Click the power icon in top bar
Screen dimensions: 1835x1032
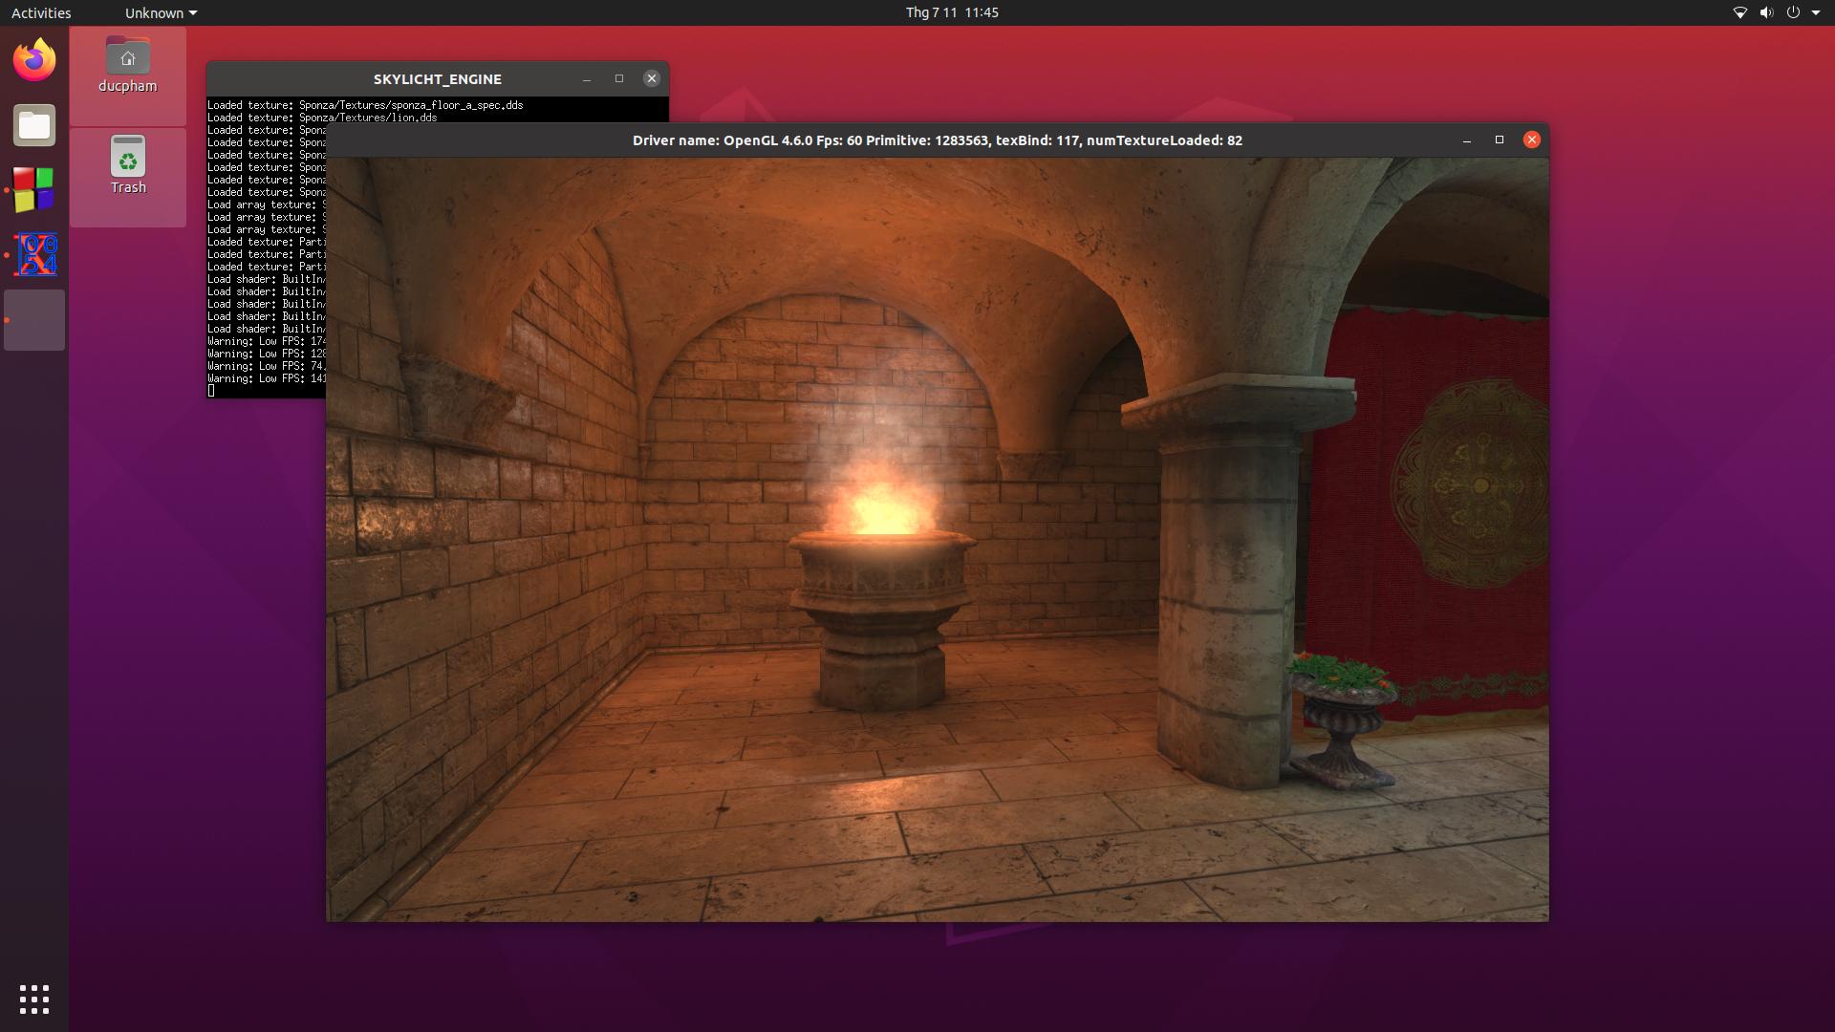click(1793, 12)
